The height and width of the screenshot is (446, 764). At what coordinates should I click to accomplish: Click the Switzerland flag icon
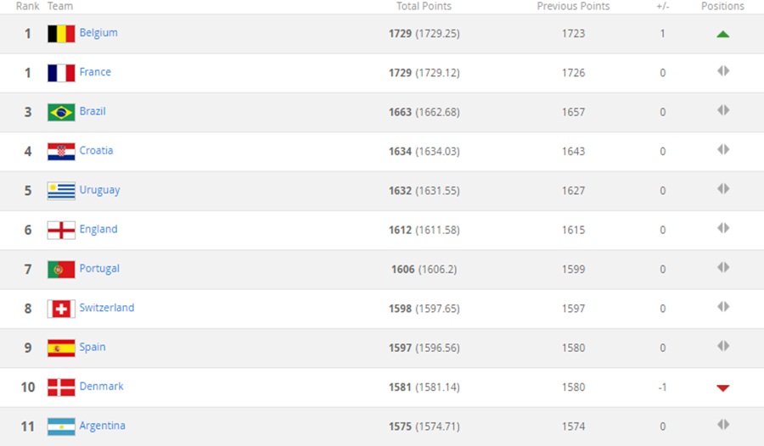61,309
